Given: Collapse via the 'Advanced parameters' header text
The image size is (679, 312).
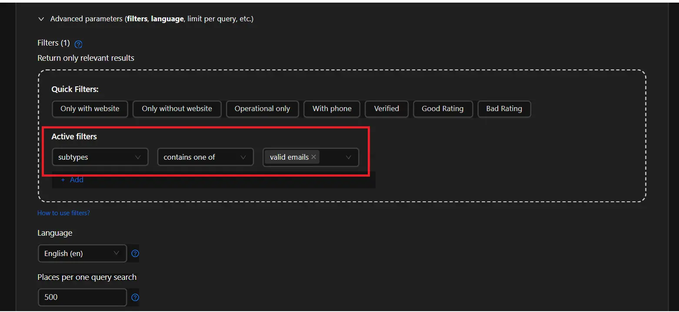Looking at the screenshot, I should (x=152, y=19).
